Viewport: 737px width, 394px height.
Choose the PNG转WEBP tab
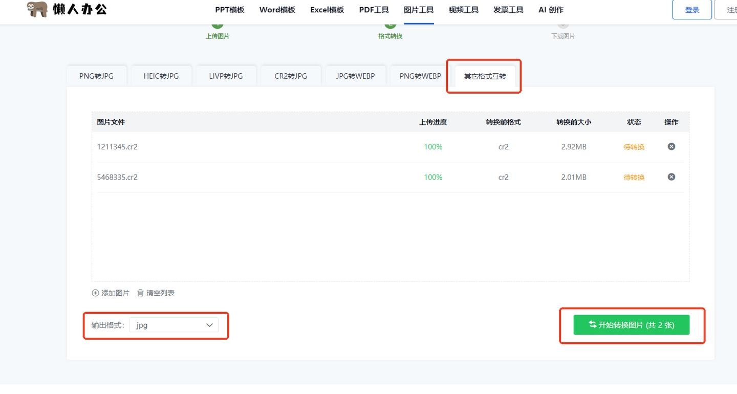420,76
